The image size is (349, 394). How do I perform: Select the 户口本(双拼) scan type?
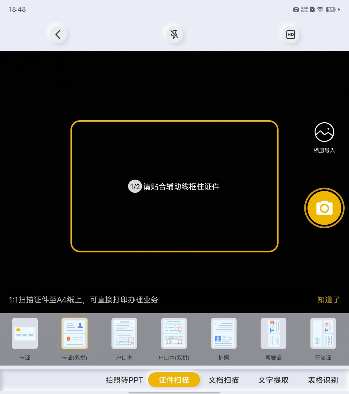(174, 339)
